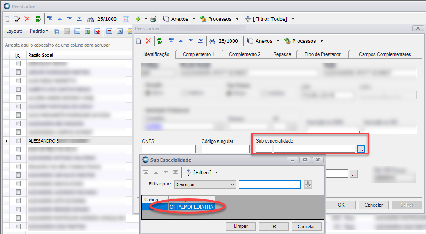Expand Processos dropdown arrow in main toolbar
This screenshot has height=234, width=426.
(x=237, y=19)
